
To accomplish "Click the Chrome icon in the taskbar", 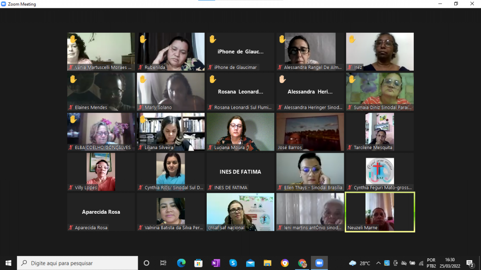I will click(302, 263).
